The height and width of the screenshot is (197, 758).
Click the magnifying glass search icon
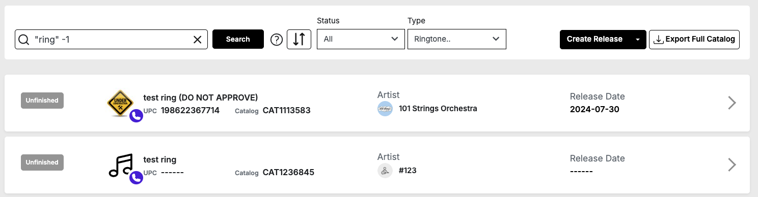tap(23, 39)
